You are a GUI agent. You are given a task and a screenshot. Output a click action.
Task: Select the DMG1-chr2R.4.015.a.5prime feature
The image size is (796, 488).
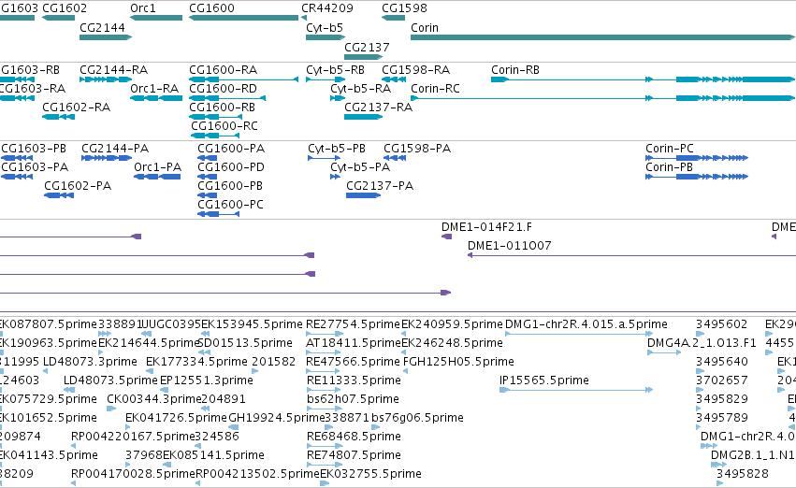coord(579,334)
